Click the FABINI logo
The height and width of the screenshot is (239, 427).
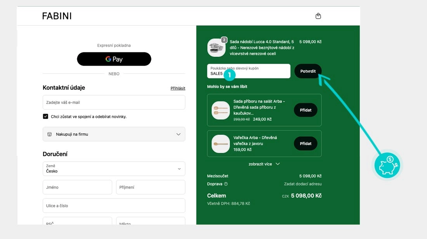pyautogui.click(x=57, y=16)
